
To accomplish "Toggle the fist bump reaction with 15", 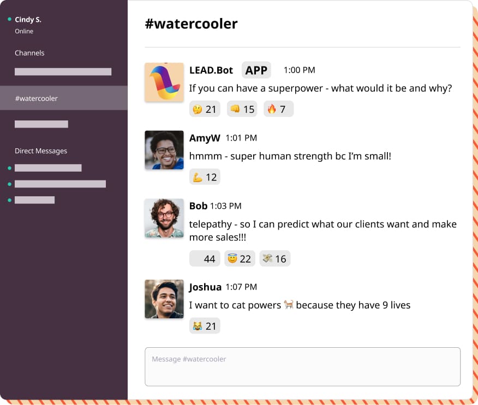I will [x=242, y=109].
